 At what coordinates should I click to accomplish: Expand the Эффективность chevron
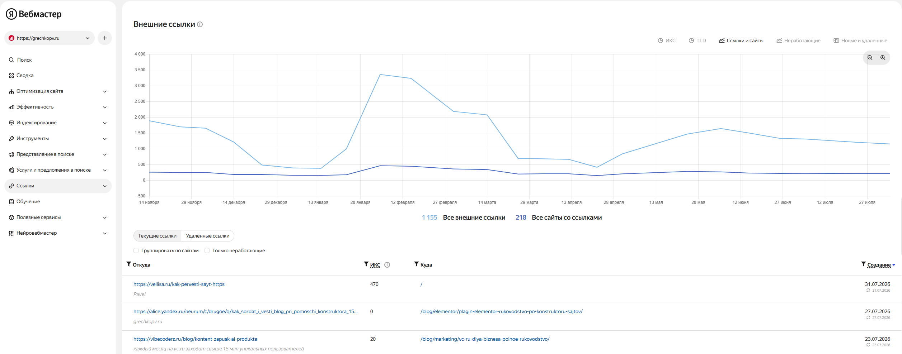click(x=105, y=107)
